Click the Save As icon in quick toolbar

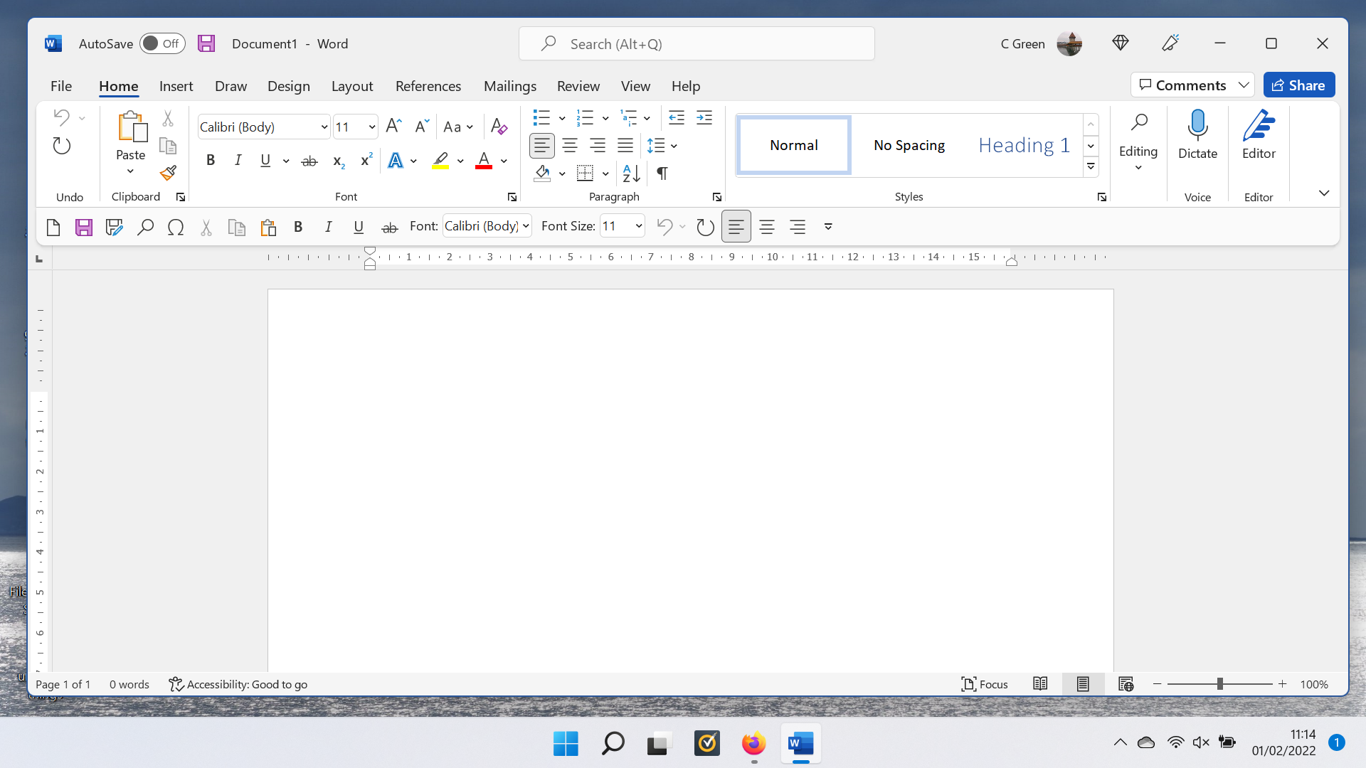click(x=114, y=227)
